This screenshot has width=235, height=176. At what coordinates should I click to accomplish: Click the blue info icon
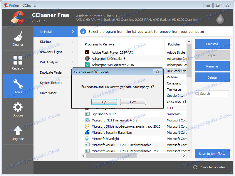click(x=83, y=31)
